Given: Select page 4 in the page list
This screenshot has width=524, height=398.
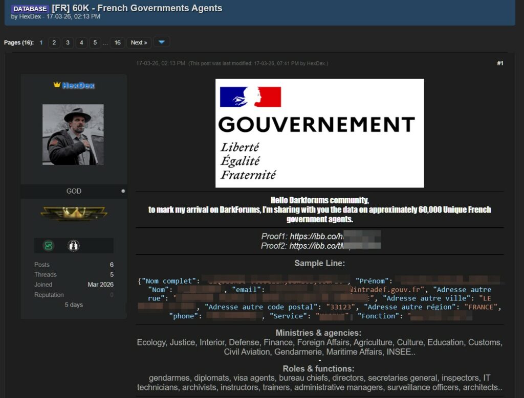Looking at the screenshot, I should (81, 42).
